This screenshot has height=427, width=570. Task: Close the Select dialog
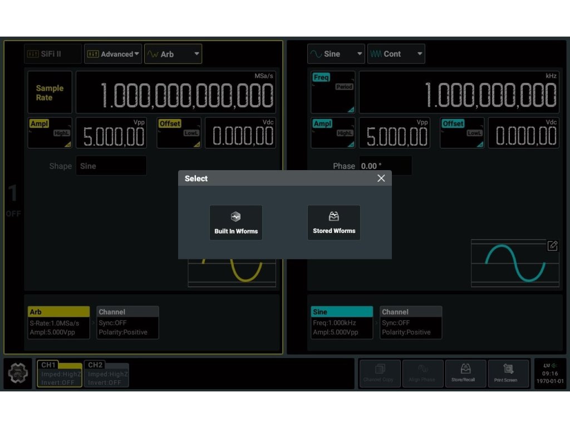coord(381,178)
